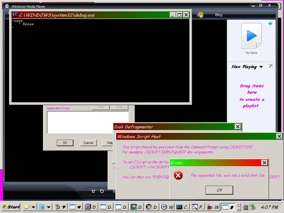
Task: Switch to Windows Media Player taskbar button
Action: 167,207
